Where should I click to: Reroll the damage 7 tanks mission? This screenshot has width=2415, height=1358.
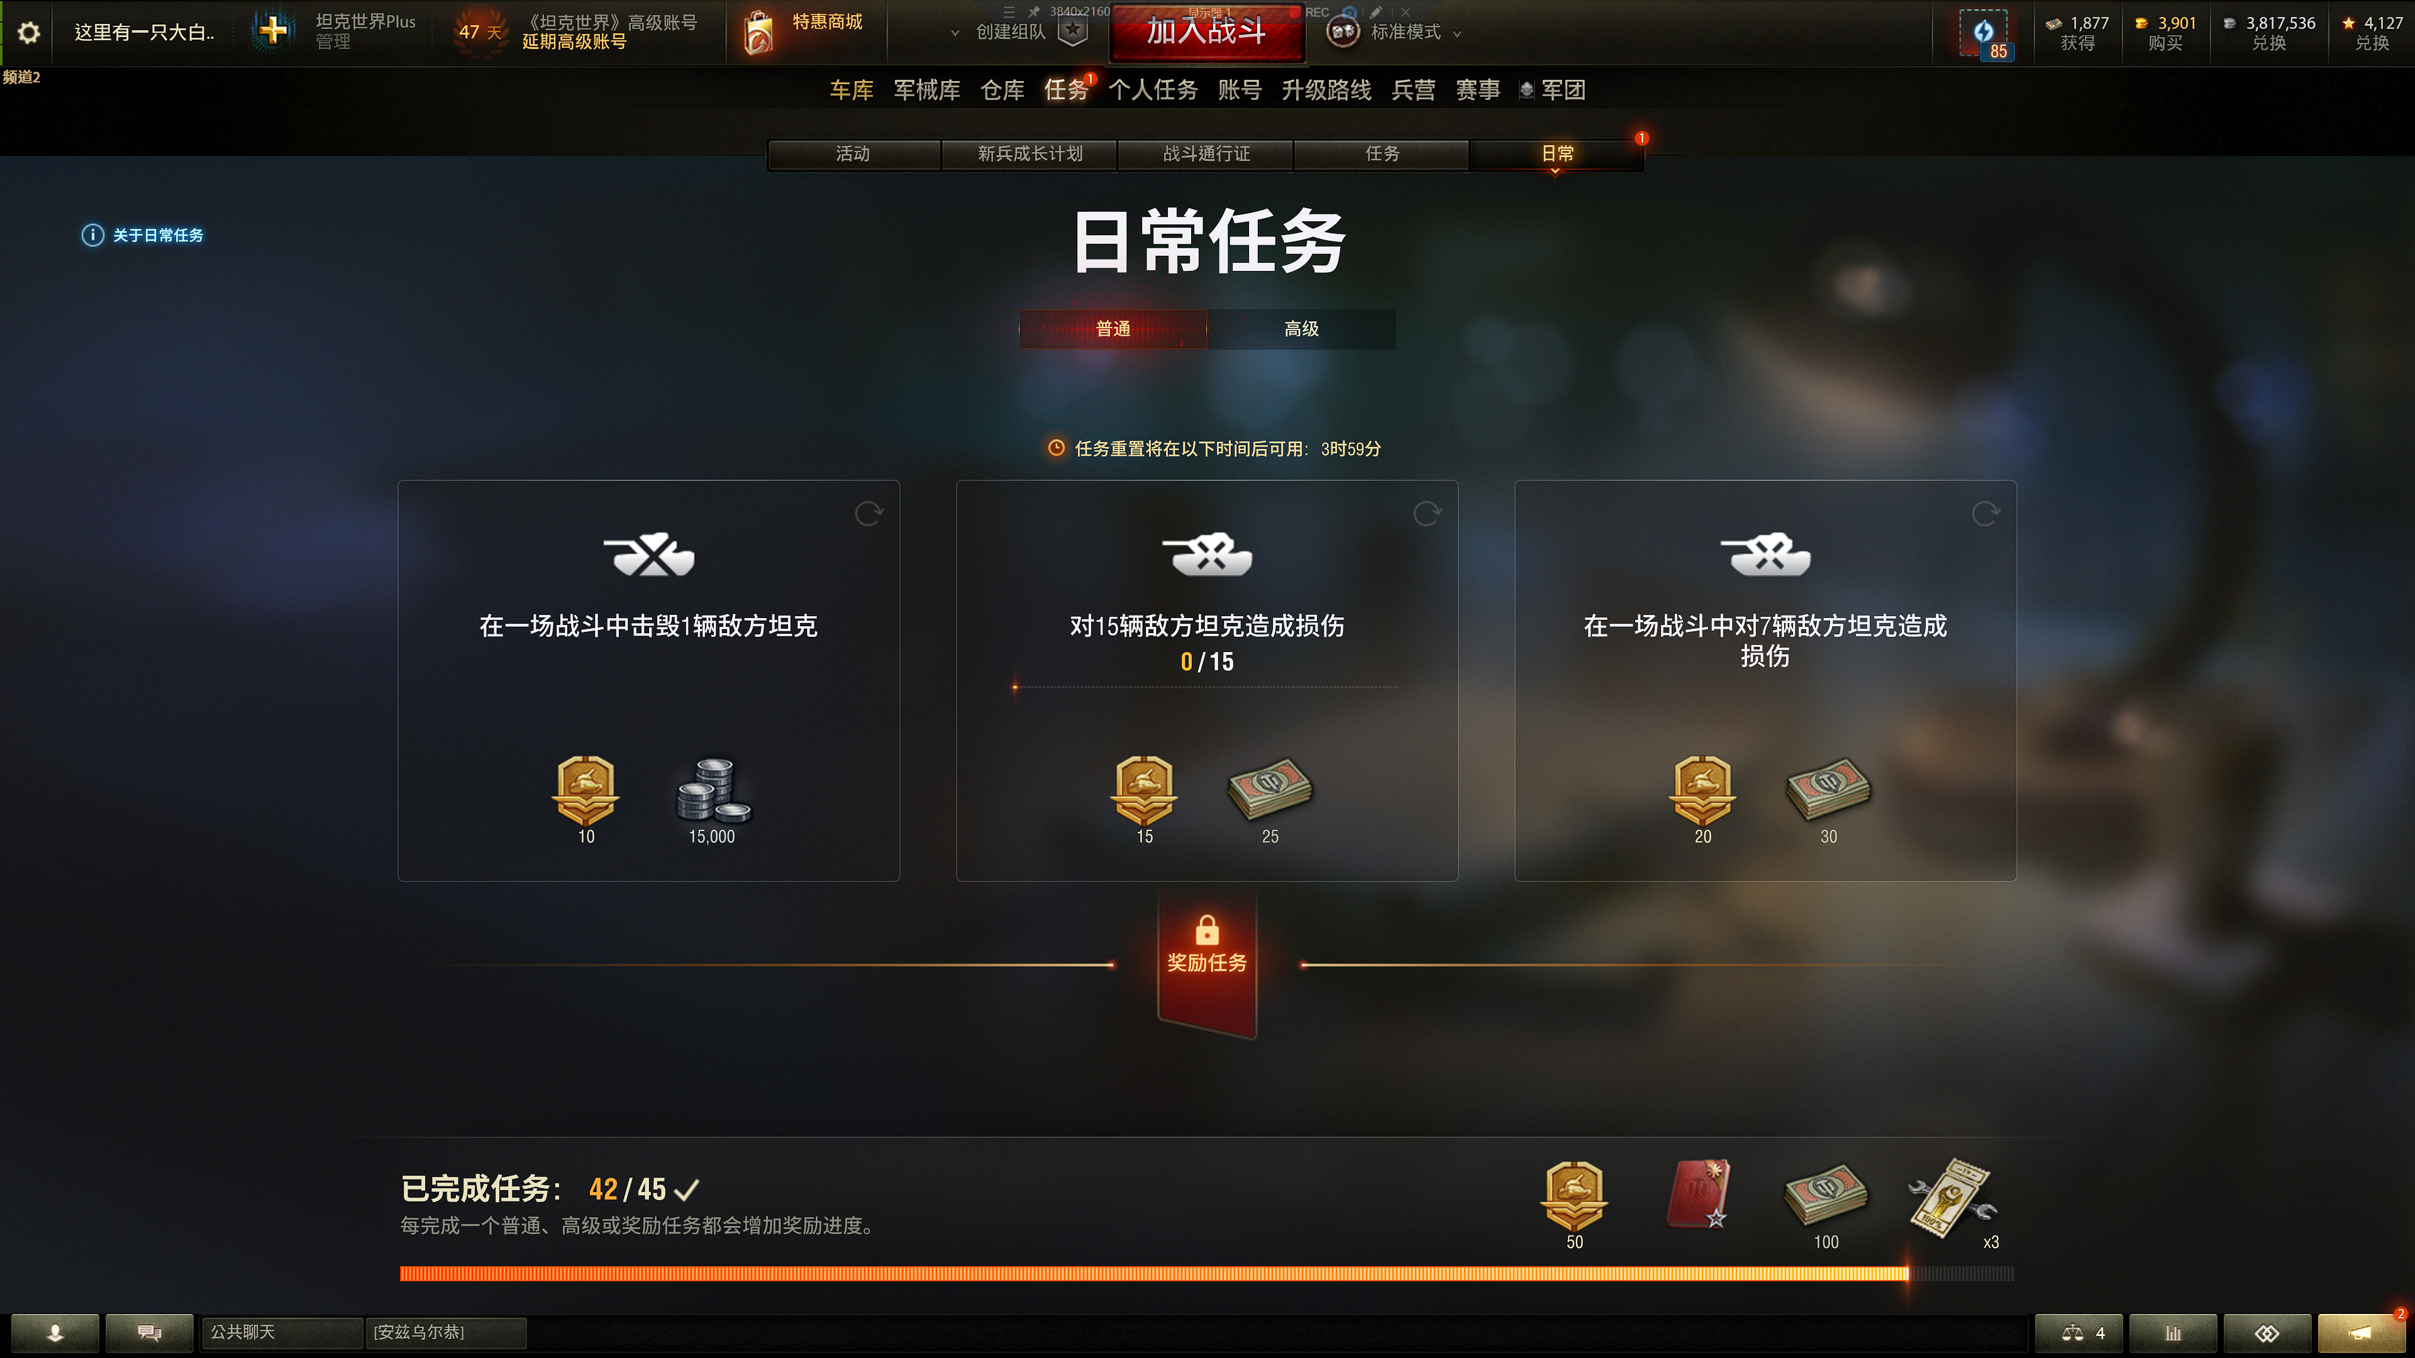coord(1985,514)
